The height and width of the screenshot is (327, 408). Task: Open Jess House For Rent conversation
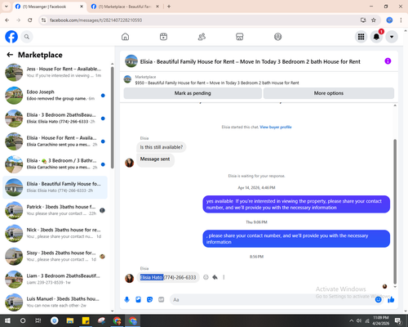[55, 72]
